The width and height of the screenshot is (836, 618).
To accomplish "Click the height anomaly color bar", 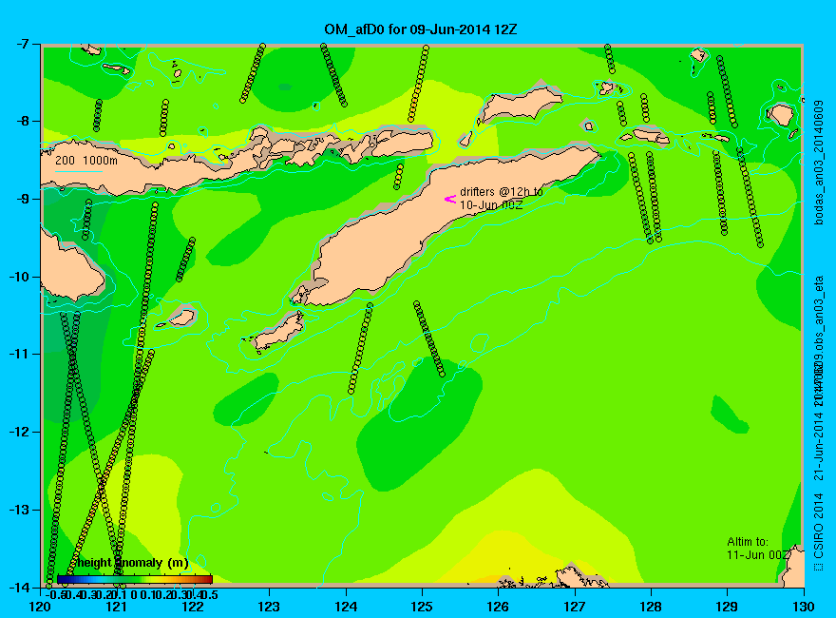I will tap(135, 579).
